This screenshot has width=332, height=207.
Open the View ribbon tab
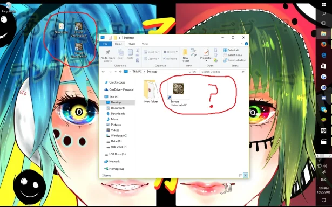point(145,44)
